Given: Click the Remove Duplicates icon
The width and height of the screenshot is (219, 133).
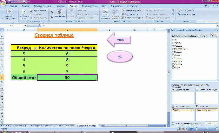Looking at the screenshot, I should 116,12.
